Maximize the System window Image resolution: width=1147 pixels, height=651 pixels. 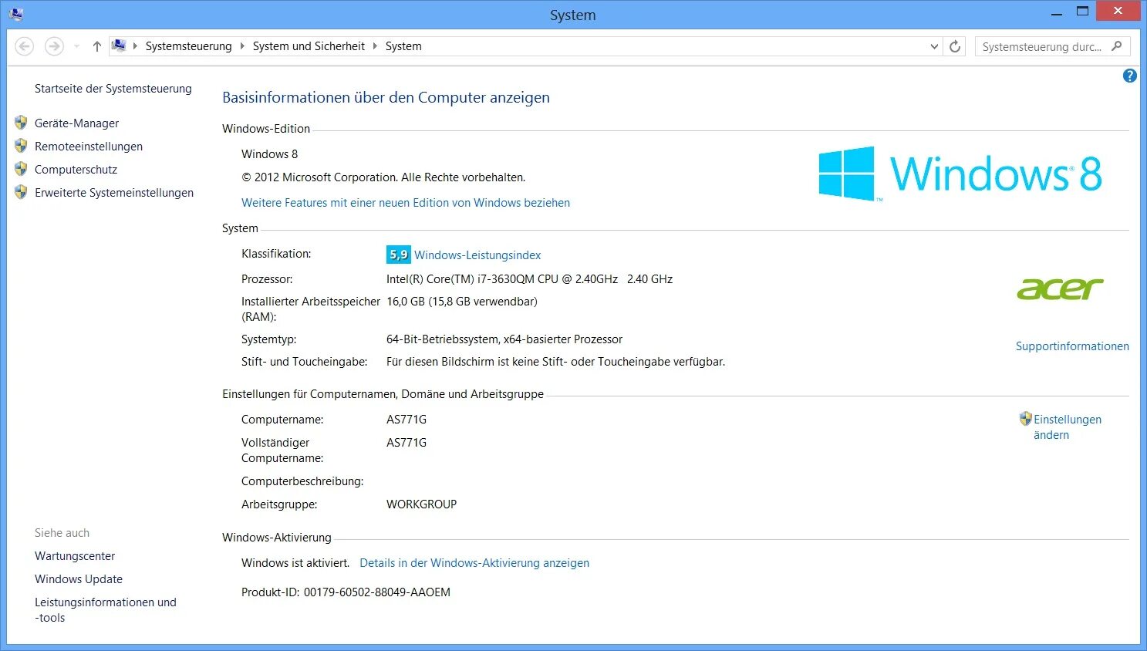[1082, 12]
